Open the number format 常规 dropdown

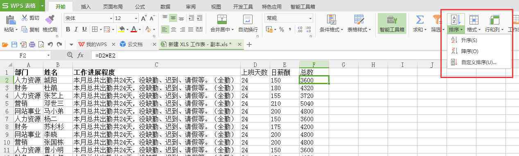310,18
